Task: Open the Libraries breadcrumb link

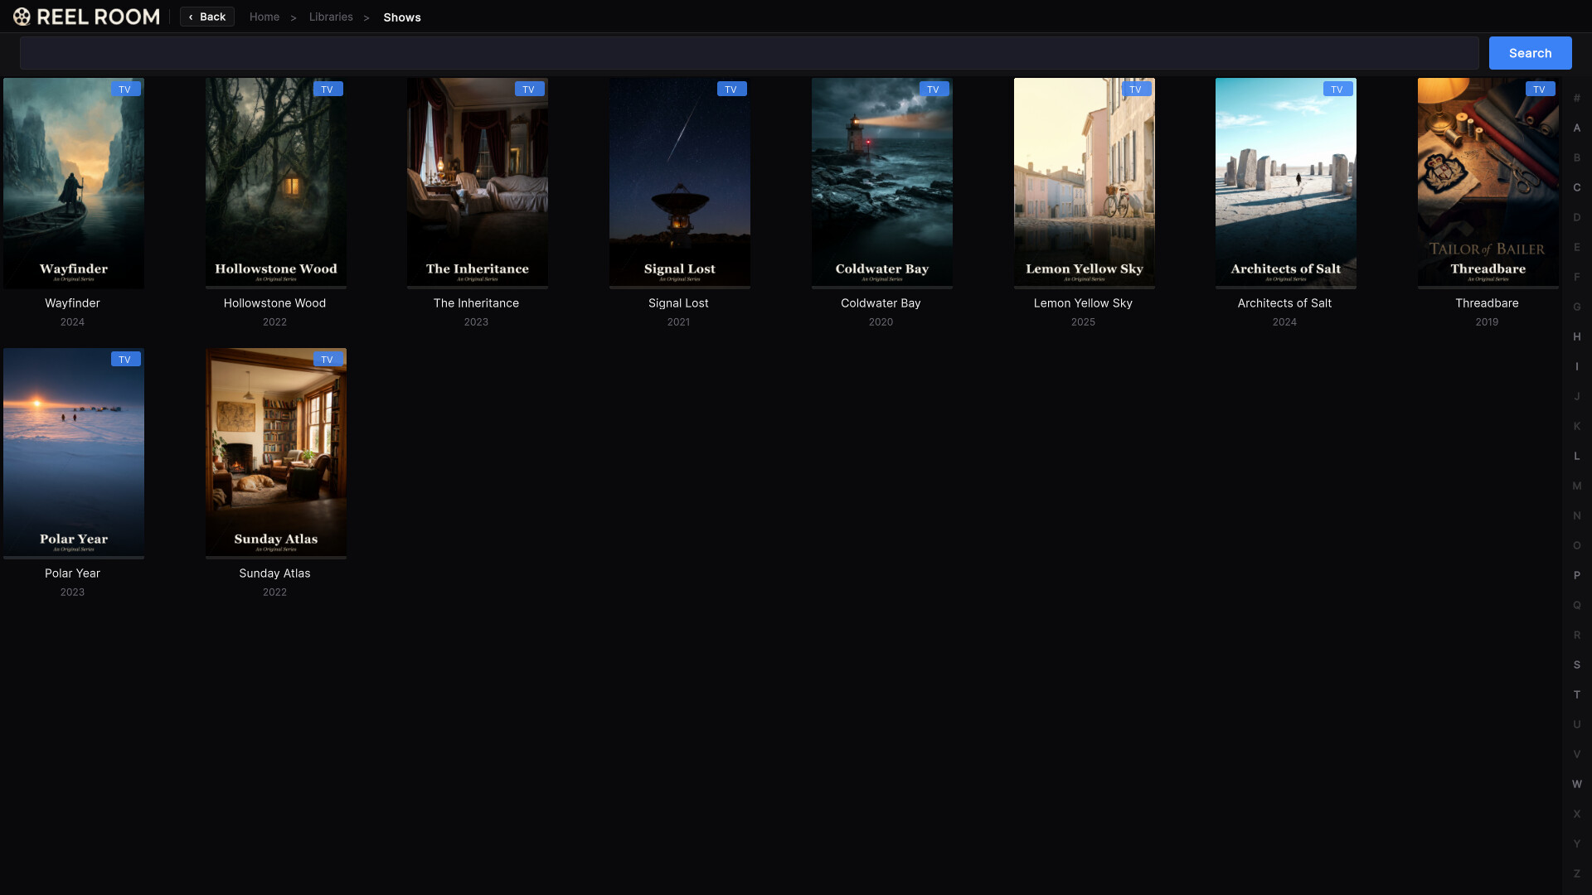Action: click(x=331, y=17)
